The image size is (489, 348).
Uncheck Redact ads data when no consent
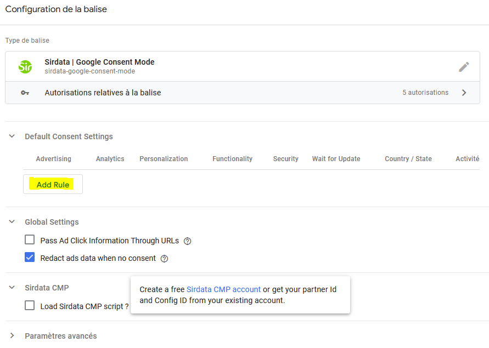(30, 258)
